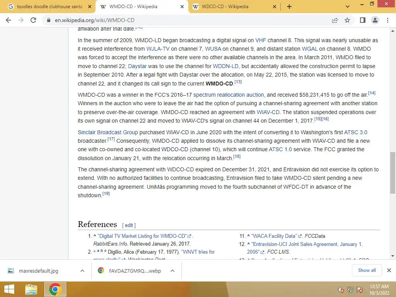Open the spectrum reallocation auction link
Image resolution: width=396 pixels, height=297 pixels.
(229, 95)
